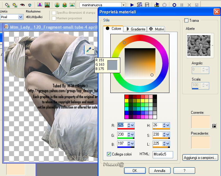Click the 3D cube icon in top toolbar
The image size is (221, 176).
point(30,5)
